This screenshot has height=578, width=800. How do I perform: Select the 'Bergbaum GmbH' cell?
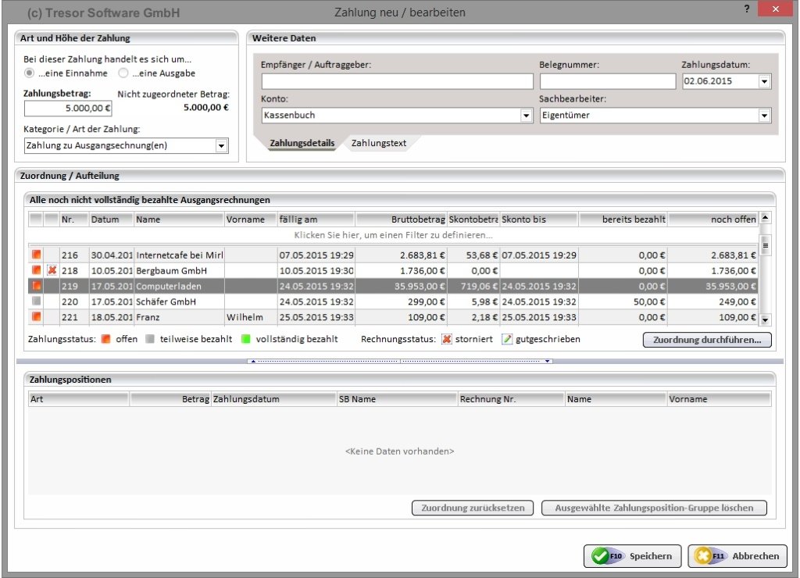coord(179,270)
